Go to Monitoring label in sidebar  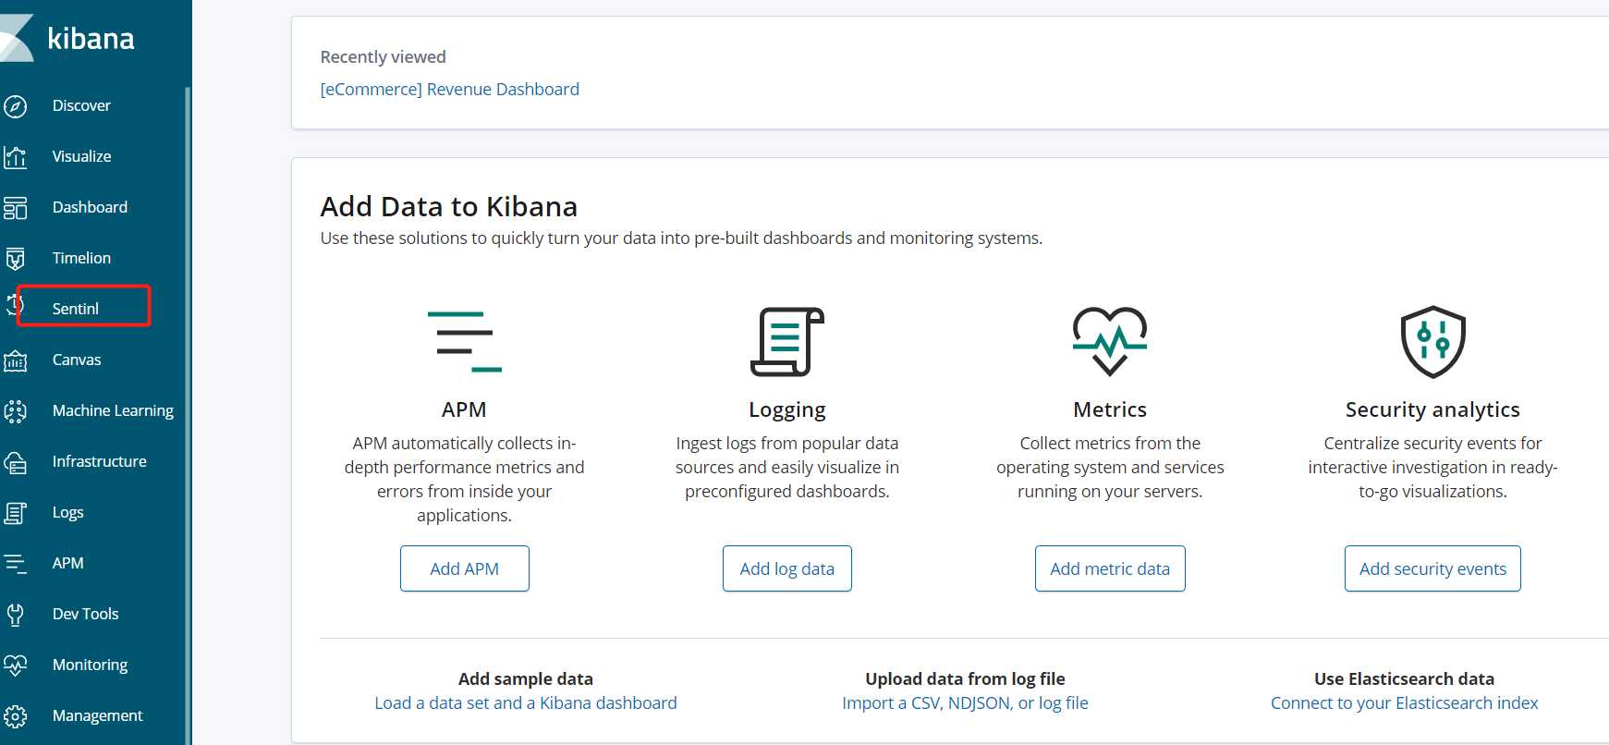(x=90, y=665)
